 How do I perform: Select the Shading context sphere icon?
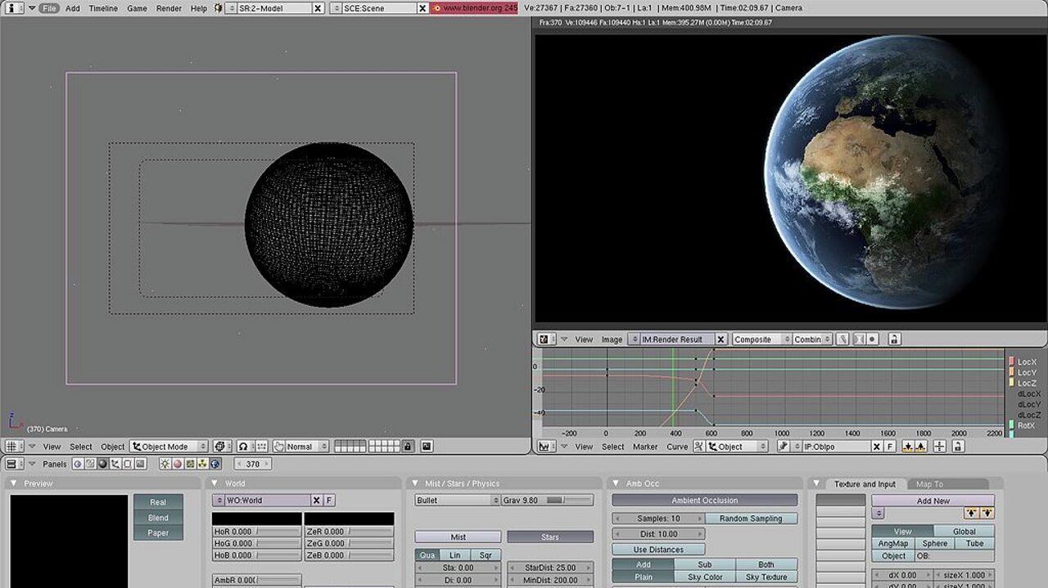pyautogui.click(x=102, y=465)
